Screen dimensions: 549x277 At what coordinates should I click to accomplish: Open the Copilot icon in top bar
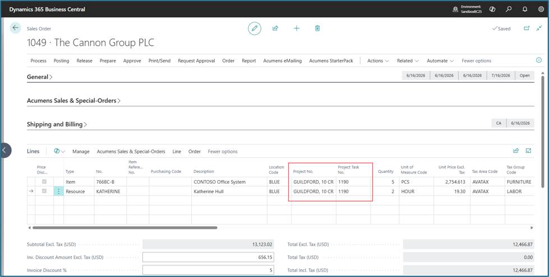[492, 10]
